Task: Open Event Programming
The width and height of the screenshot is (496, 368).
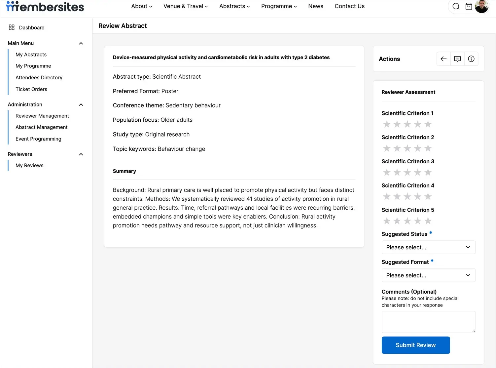Action: tap(38, 139)
